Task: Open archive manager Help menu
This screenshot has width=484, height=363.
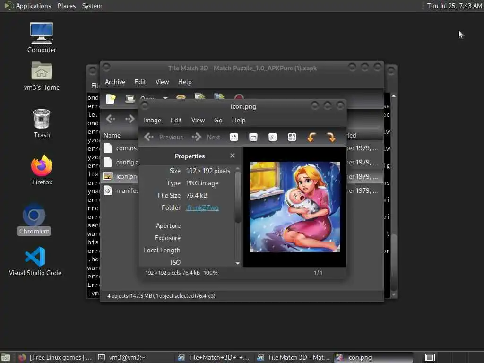Action: [x=185, y=82]
